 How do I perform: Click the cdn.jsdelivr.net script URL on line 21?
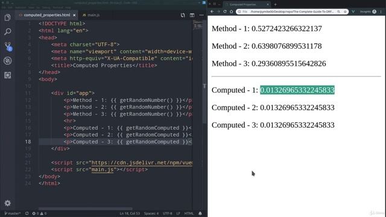[x=142, y=163]
